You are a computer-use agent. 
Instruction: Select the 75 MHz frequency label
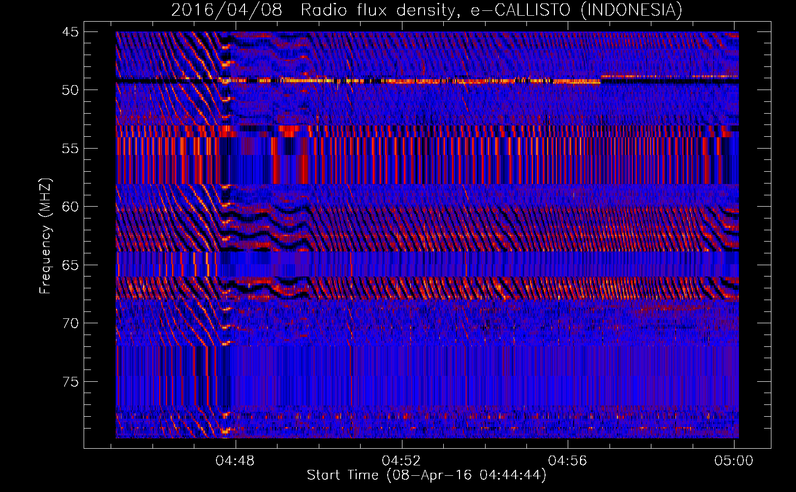70,382
